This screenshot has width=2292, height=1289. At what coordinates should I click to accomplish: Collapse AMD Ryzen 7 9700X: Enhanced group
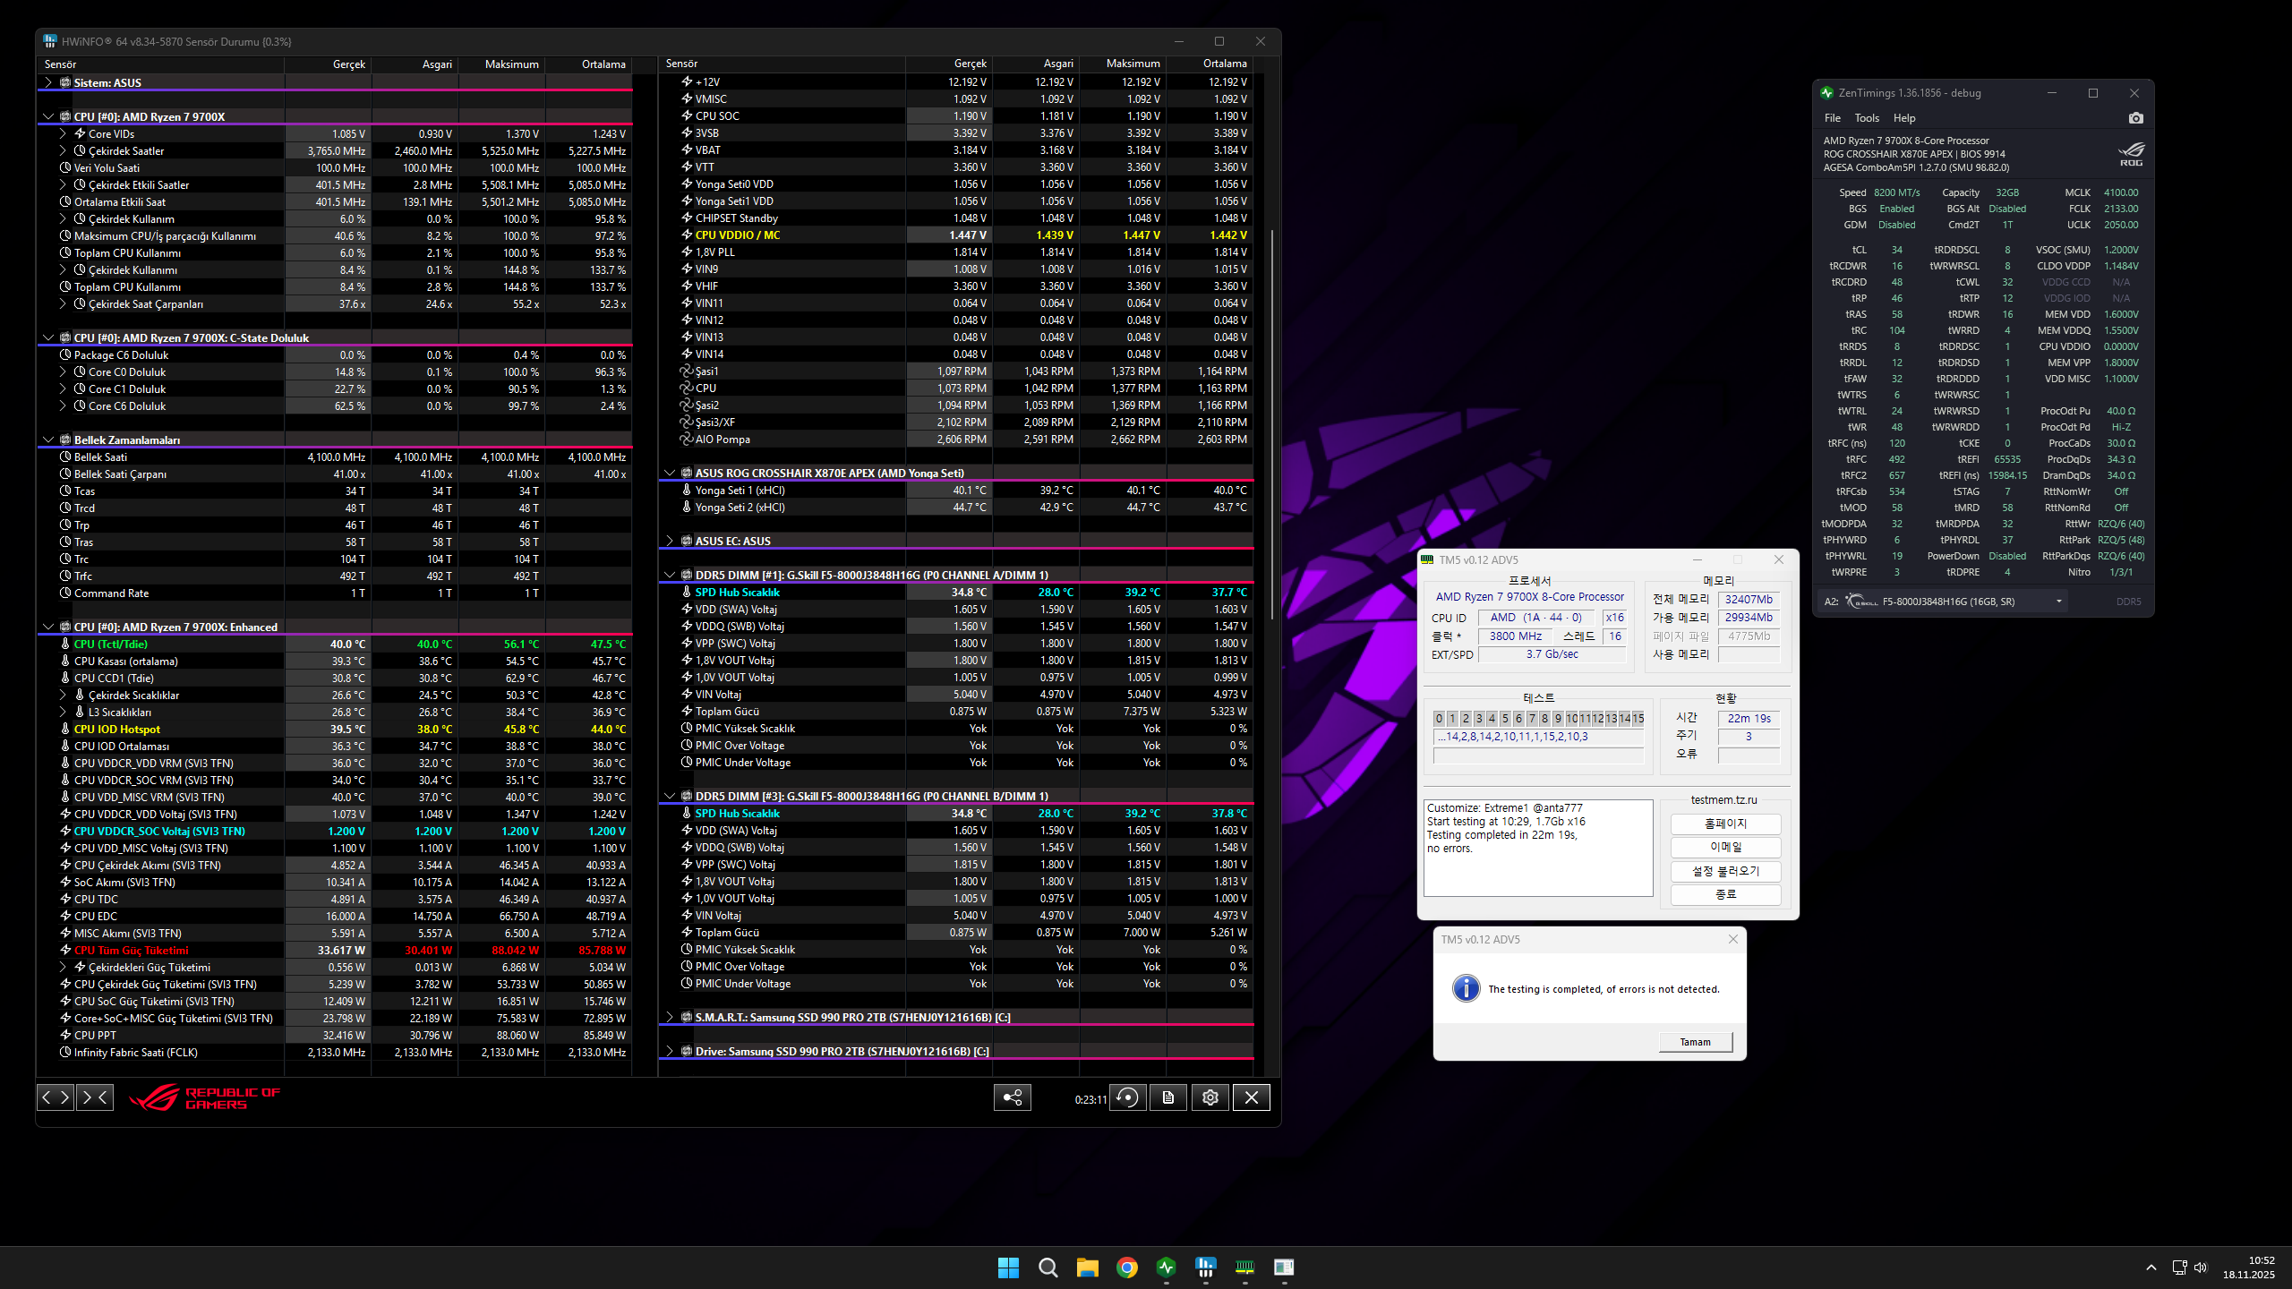pos(47,627)
